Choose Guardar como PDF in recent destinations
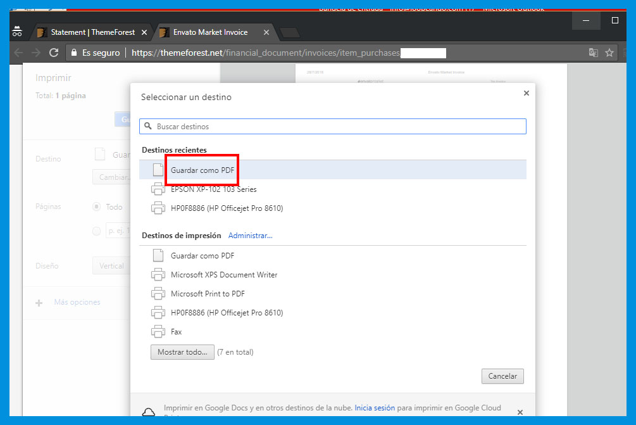Viewport: 636px width, 425px height. point(333,170)
